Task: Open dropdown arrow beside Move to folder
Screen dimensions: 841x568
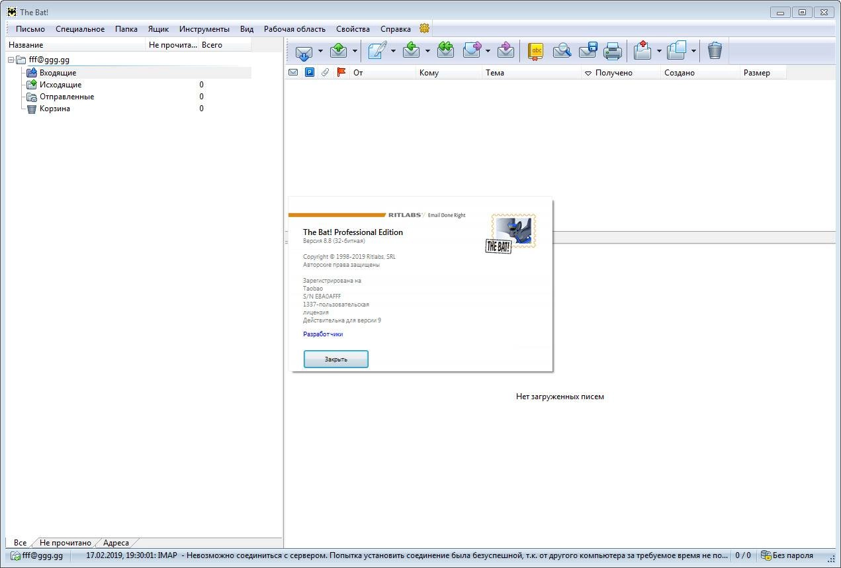Action: 659,51
